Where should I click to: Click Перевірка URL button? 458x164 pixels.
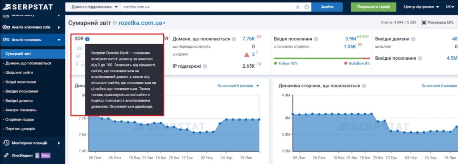click(x=437, y=22)
